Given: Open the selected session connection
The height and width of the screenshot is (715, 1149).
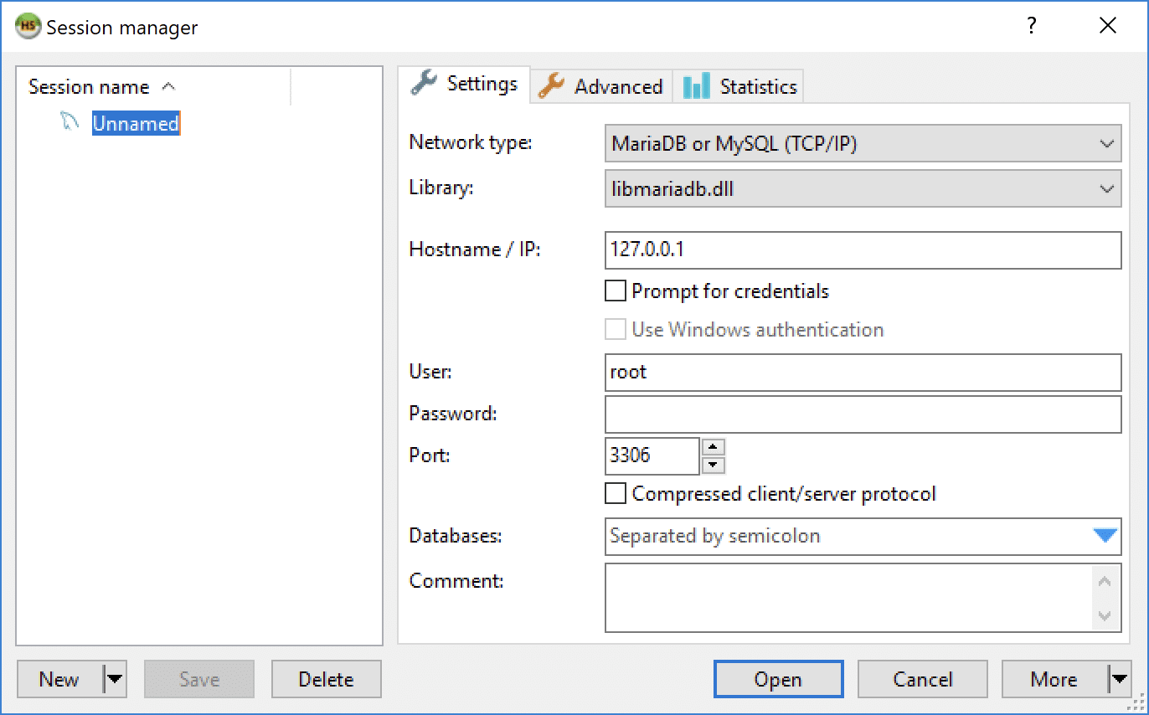Looking at the screenshot, I should click(777, 679).
